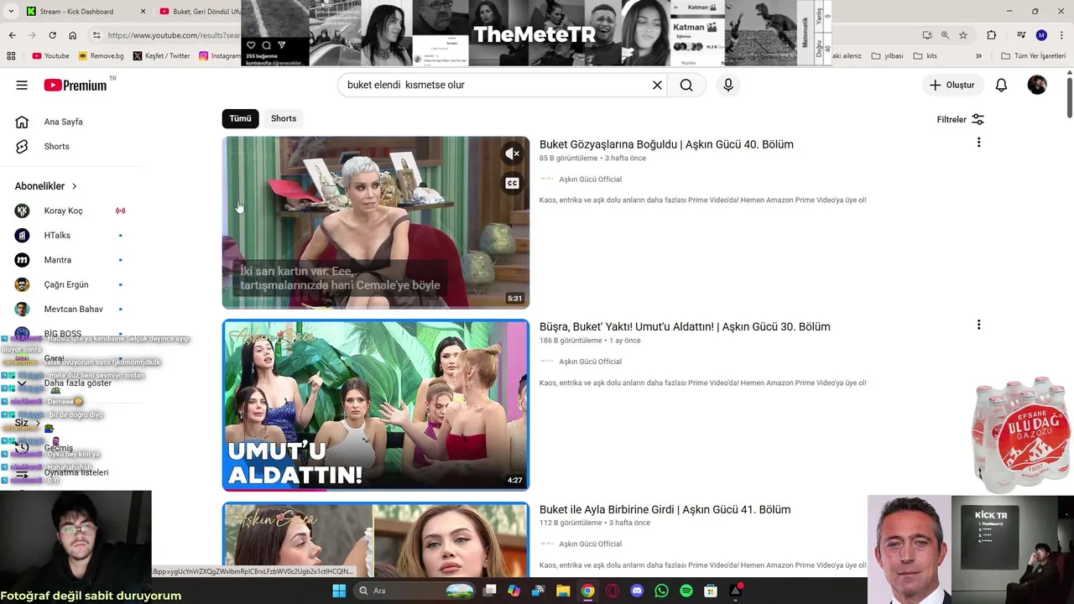Click the install app icon in address bar

point(926,35)
